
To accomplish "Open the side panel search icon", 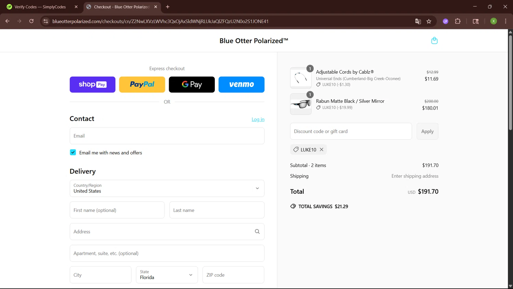I will tap(475, 21).
